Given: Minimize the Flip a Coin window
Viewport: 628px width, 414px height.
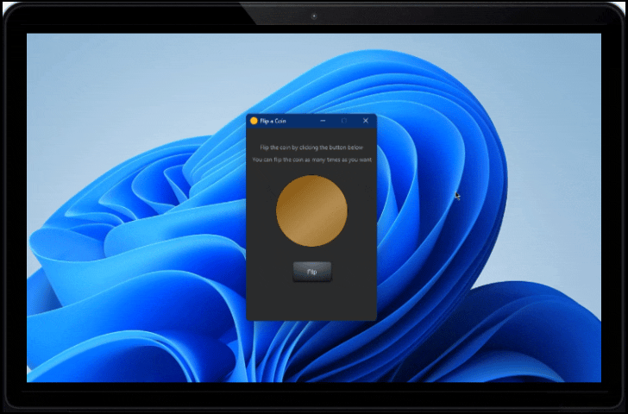Looking at the screenshot, I should [323, 121].
